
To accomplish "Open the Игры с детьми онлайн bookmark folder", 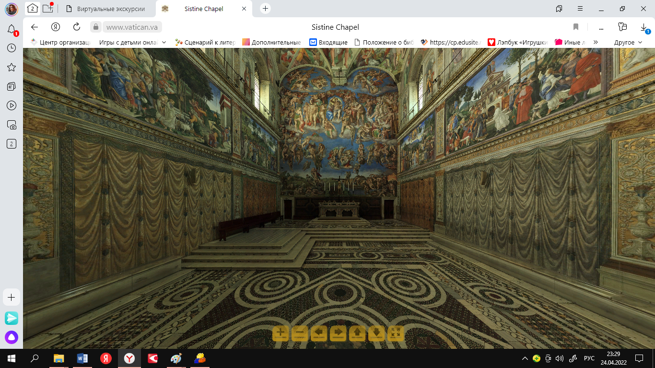I will pyautogui.click(x=133, y=42).
